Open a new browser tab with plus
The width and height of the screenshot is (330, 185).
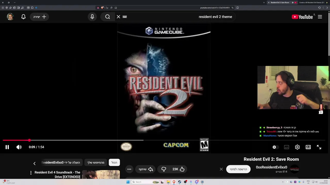264,3
